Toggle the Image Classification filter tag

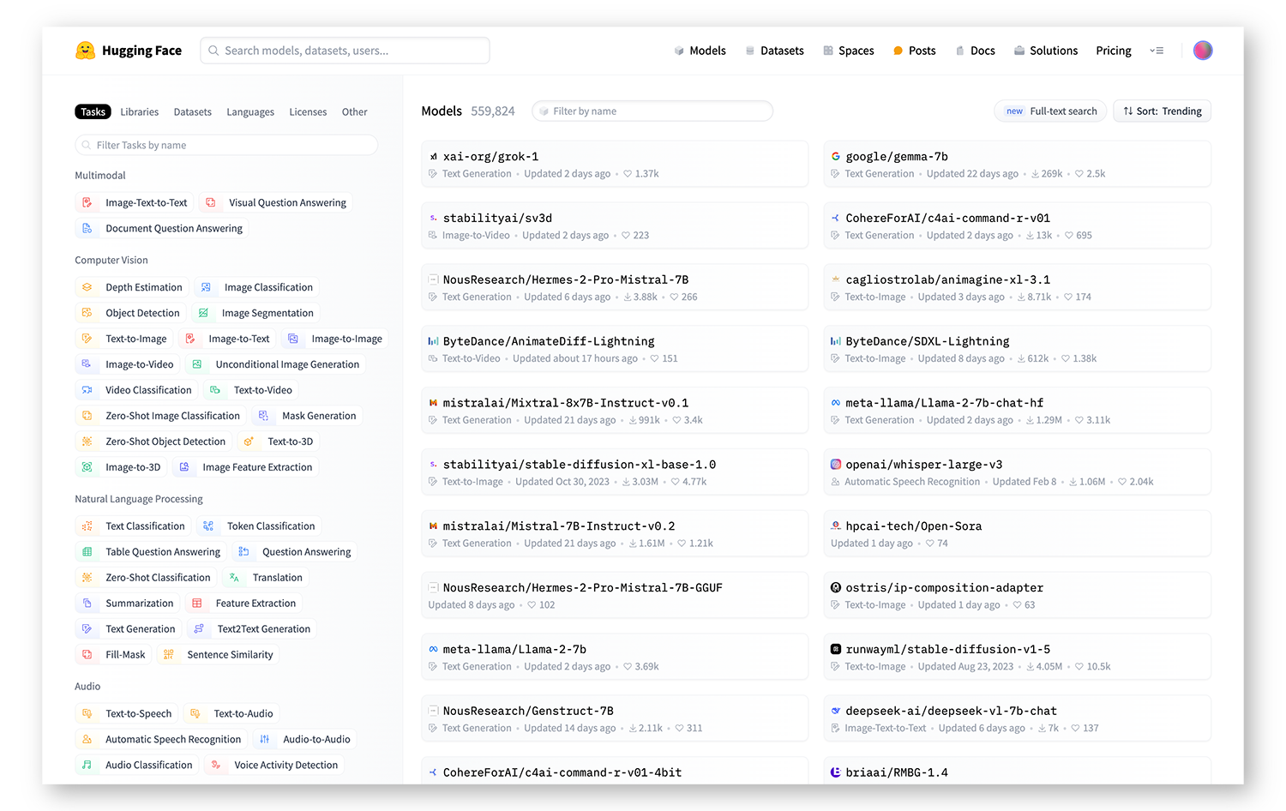click(x=267, y=287)
